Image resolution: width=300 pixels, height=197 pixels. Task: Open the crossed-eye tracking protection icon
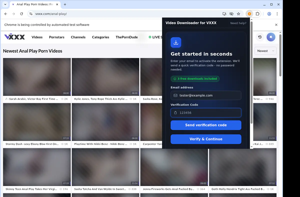click(x=231, y=14)
